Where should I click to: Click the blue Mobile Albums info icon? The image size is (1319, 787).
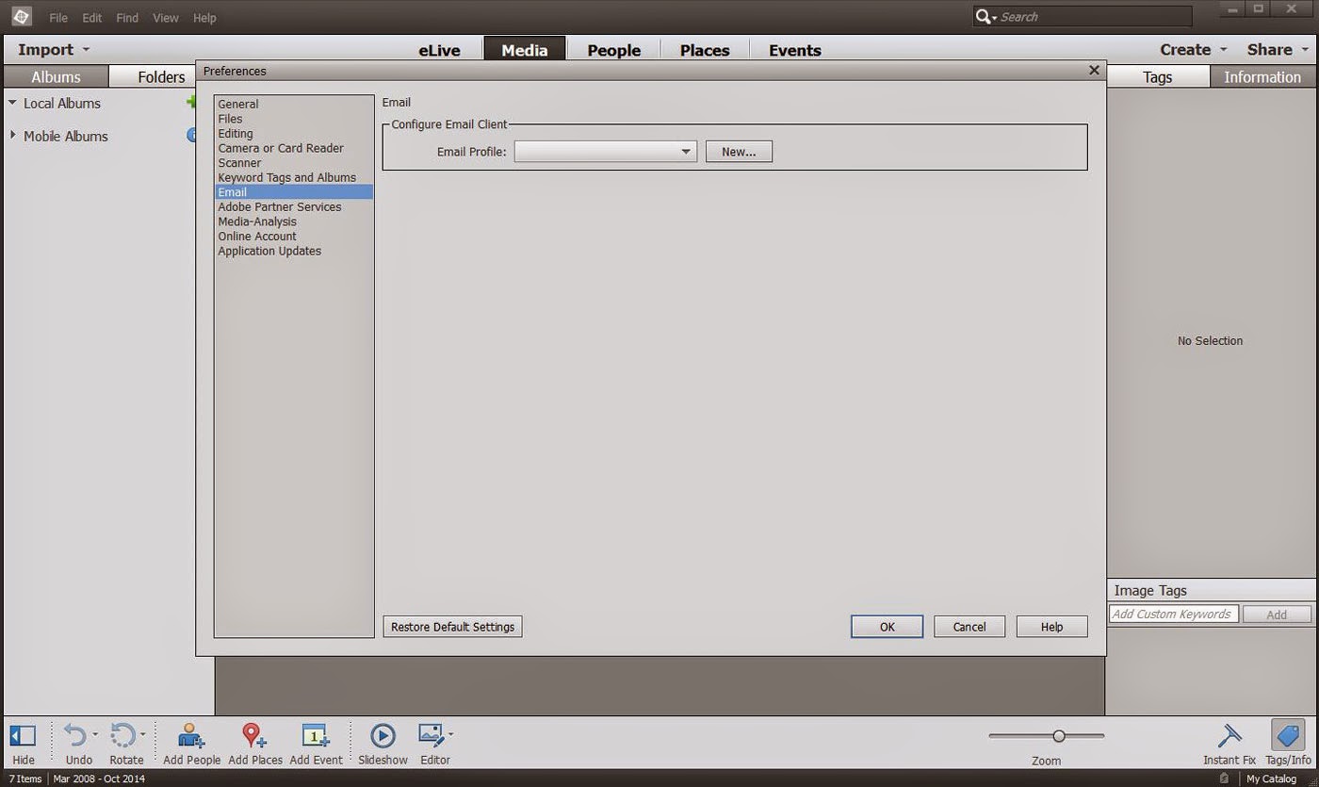coord(191,135)
